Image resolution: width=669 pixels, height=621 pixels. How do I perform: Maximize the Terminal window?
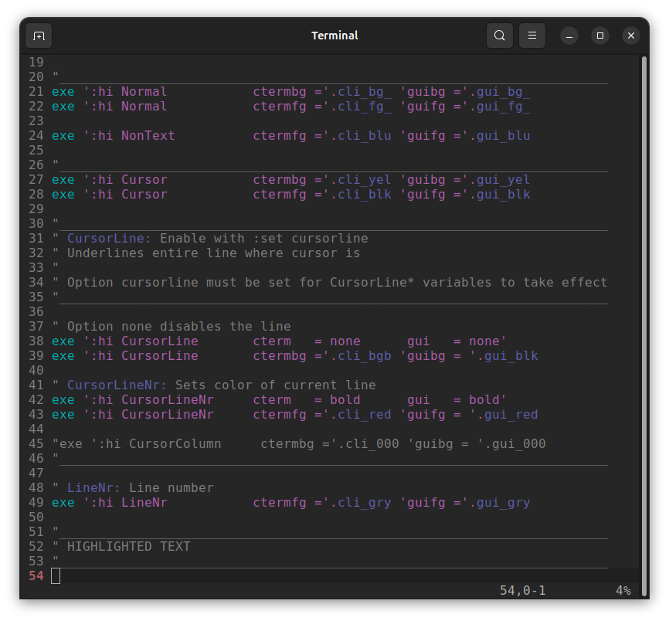(x=600, y=36)
